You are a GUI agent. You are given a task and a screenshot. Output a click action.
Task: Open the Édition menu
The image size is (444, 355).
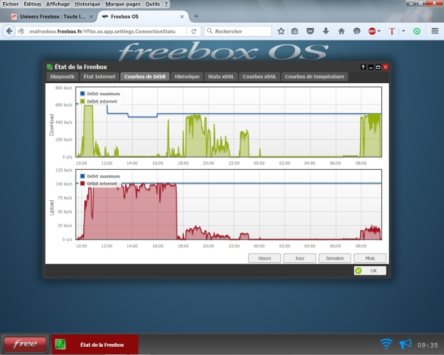(32, 4)
